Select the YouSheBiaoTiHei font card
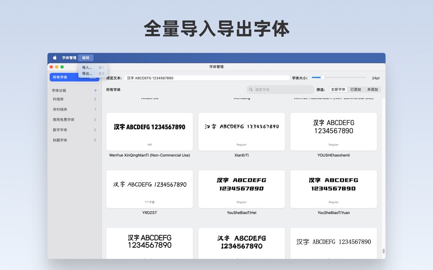This screenshot has width=433, height=270. (241, 189)
